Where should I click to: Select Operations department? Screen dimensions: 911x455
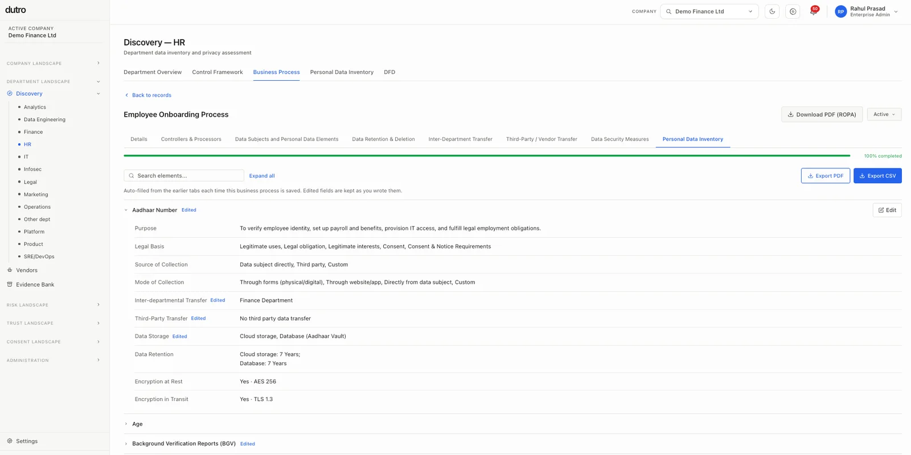37,207
